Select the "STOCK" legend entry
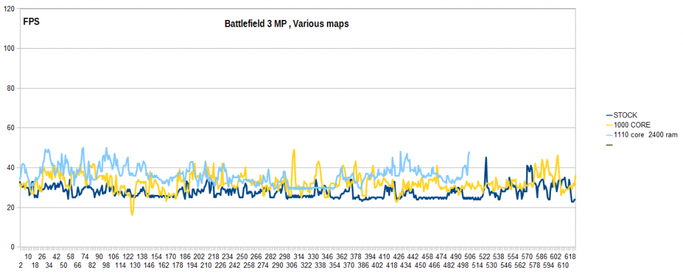The height and width of the screenshot is (279, 683). (x=626, y=115)
